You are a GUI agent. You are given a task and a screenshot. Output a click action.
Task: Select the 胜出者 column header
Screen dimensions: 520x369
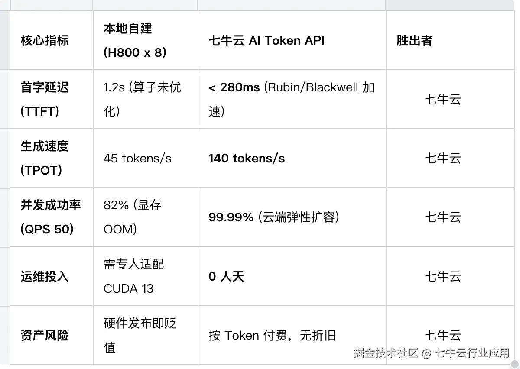tap(414, 41)
